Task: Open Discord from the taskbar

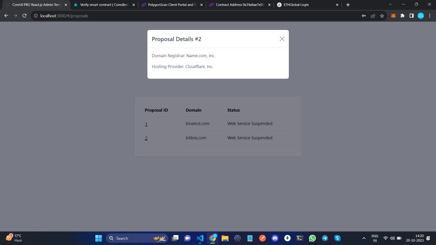Action: (x=275, y=238)
